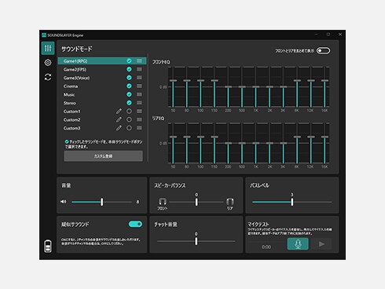Uncheck the Cinema mode checkmark
Screen dimensions: 385x289
point(129,86)
